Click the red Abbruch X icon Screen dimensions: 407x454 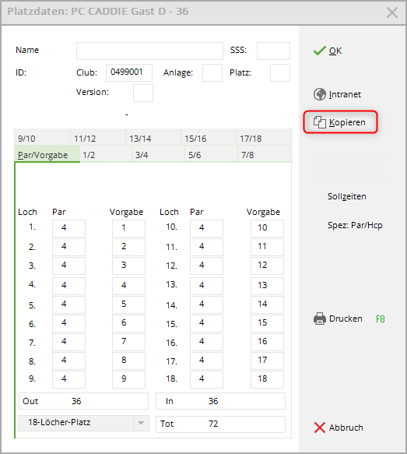click(x=320, y=428)
